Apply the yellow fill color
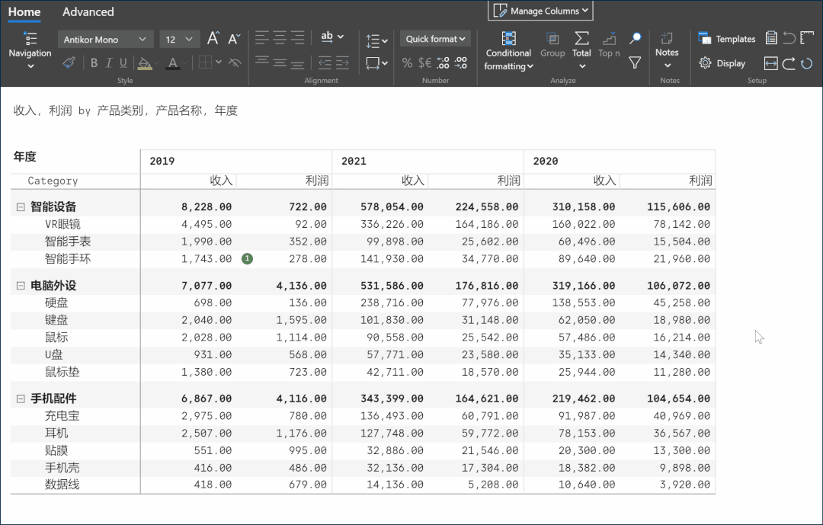The image size is (823, 525). pos(144,63)
